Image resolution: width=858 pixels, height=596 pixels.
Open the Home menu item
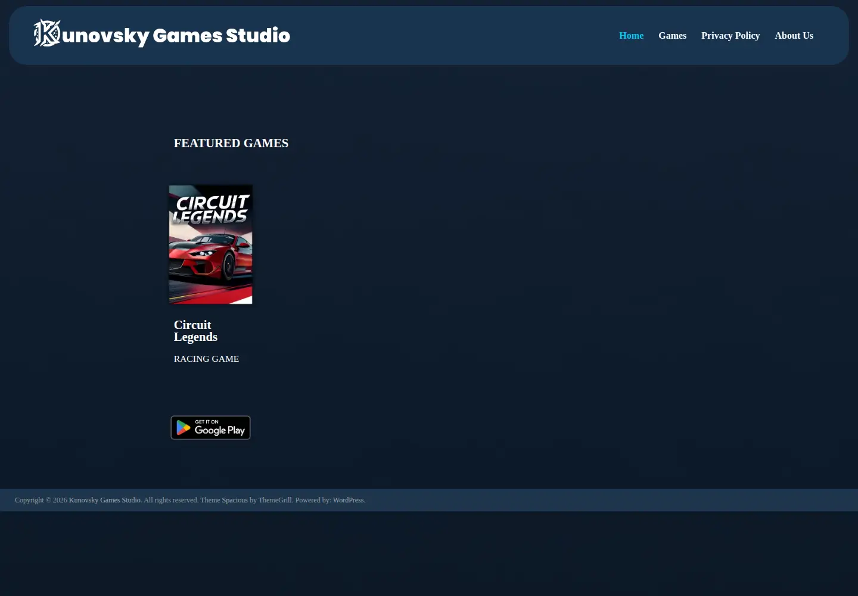(631, 36)
